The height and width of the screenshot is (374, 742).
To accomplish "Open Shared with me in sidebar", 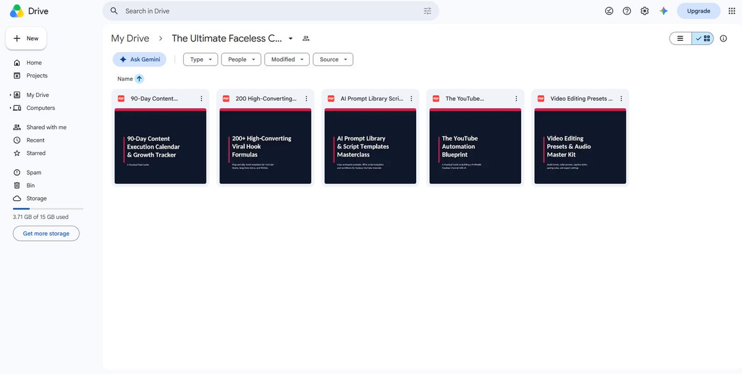I will (x=46, y=127).
